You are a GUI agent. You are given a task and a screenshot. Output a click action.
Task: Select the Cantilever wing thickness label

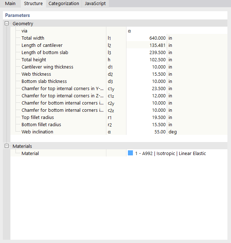click(x=47, y=67)
